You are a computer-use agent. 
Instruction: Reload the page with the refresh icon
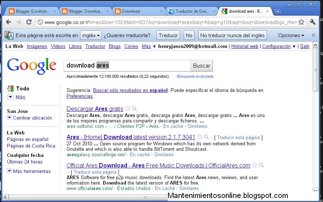point(29,22)
